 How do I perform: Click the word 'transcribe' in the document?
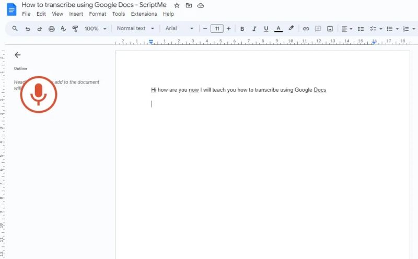click(x=267, y=90)
